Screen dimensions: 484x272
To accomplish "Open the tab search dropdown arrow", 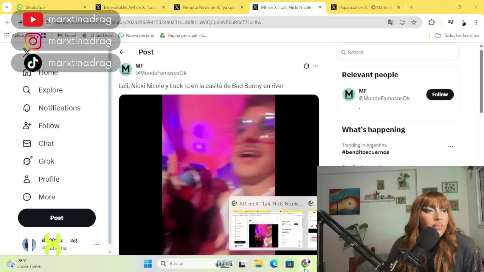I will [7, 7].
